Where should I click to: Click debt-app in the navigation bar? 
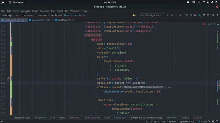(x=8, y=15)
